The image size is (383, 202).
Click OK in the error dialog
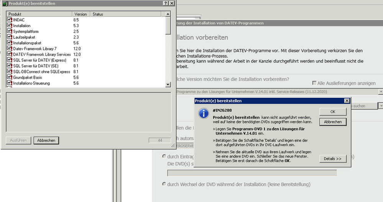333,112
